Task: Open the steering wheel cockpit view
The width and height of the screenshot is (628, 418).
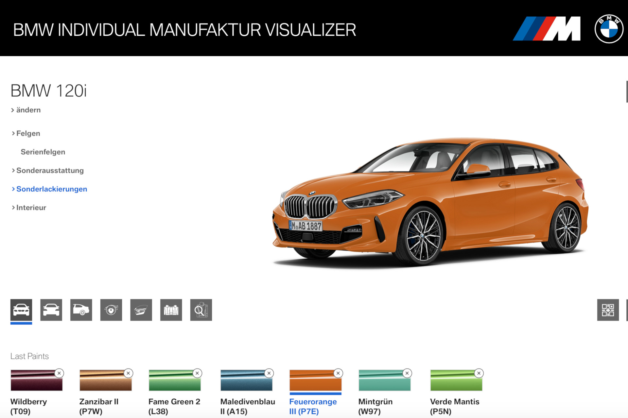Action: point(111,310)
